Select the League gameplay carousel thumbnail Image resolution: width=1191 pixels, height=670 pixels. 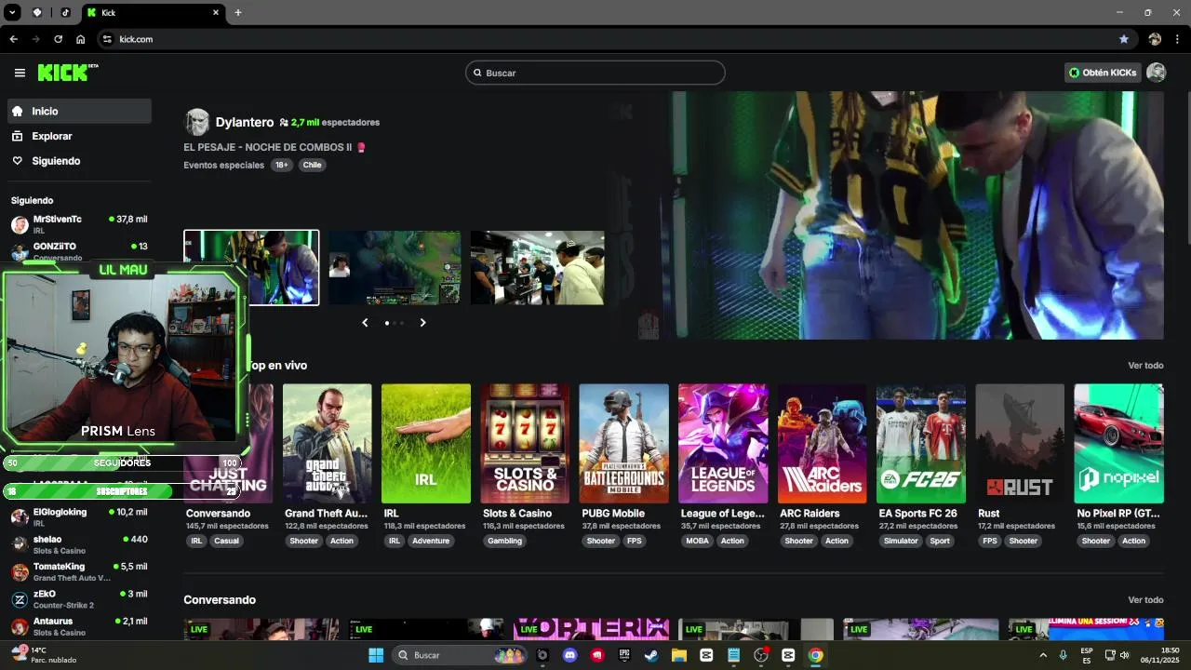tap(395, 267)
